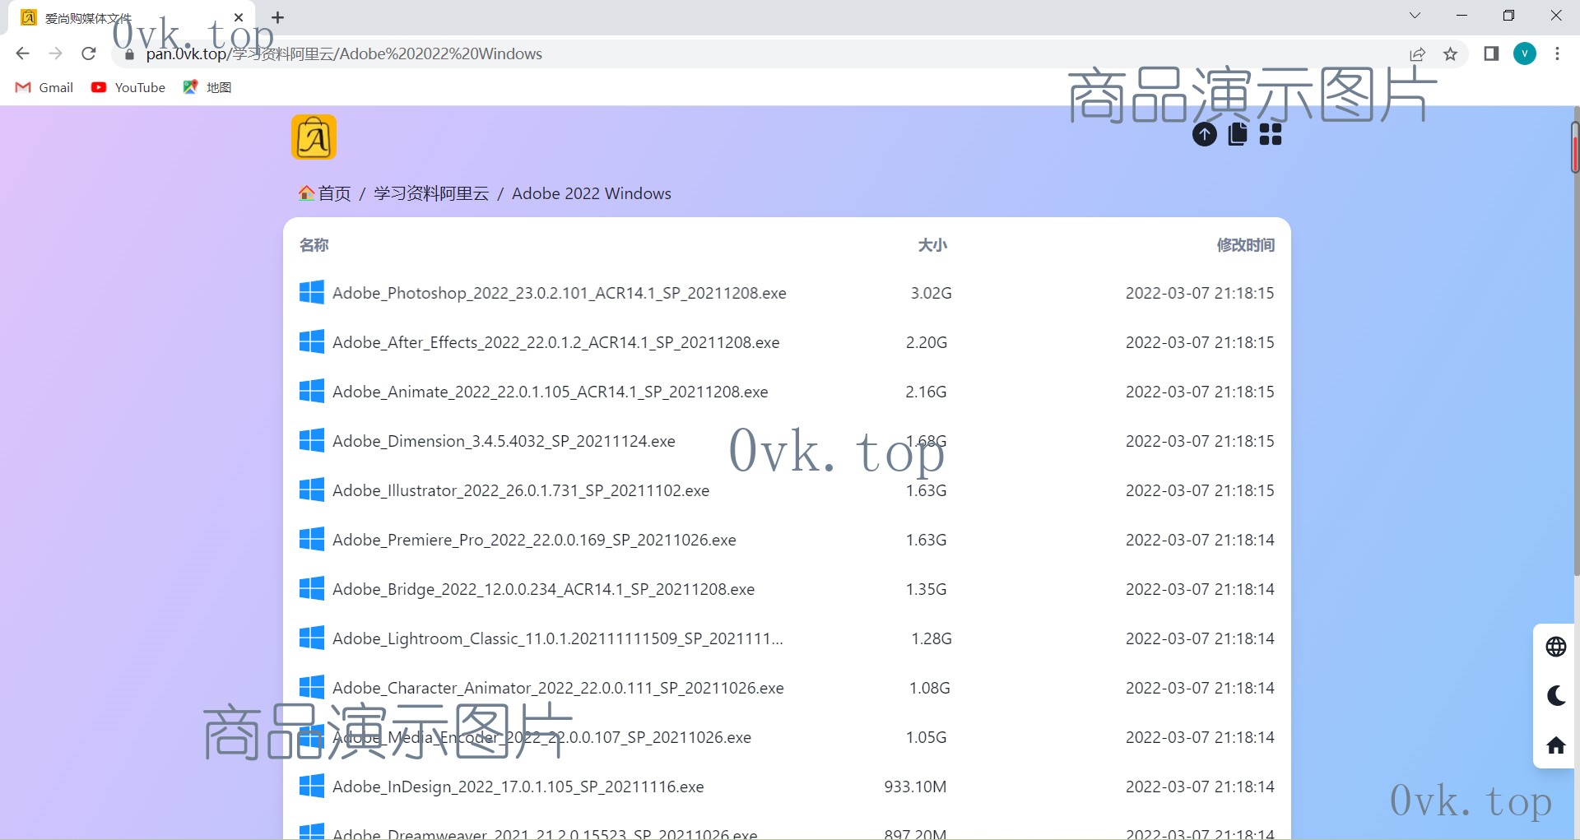This screenshot has width=1580, height=840.
Task: Go to 首页 in breadcrumb
Action: click(324, 193)
